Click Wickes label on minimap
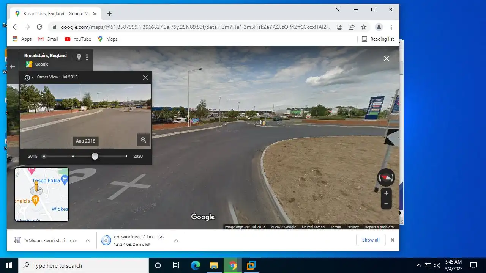This screenshot has height=273, width=486. [x=60, y=209]
